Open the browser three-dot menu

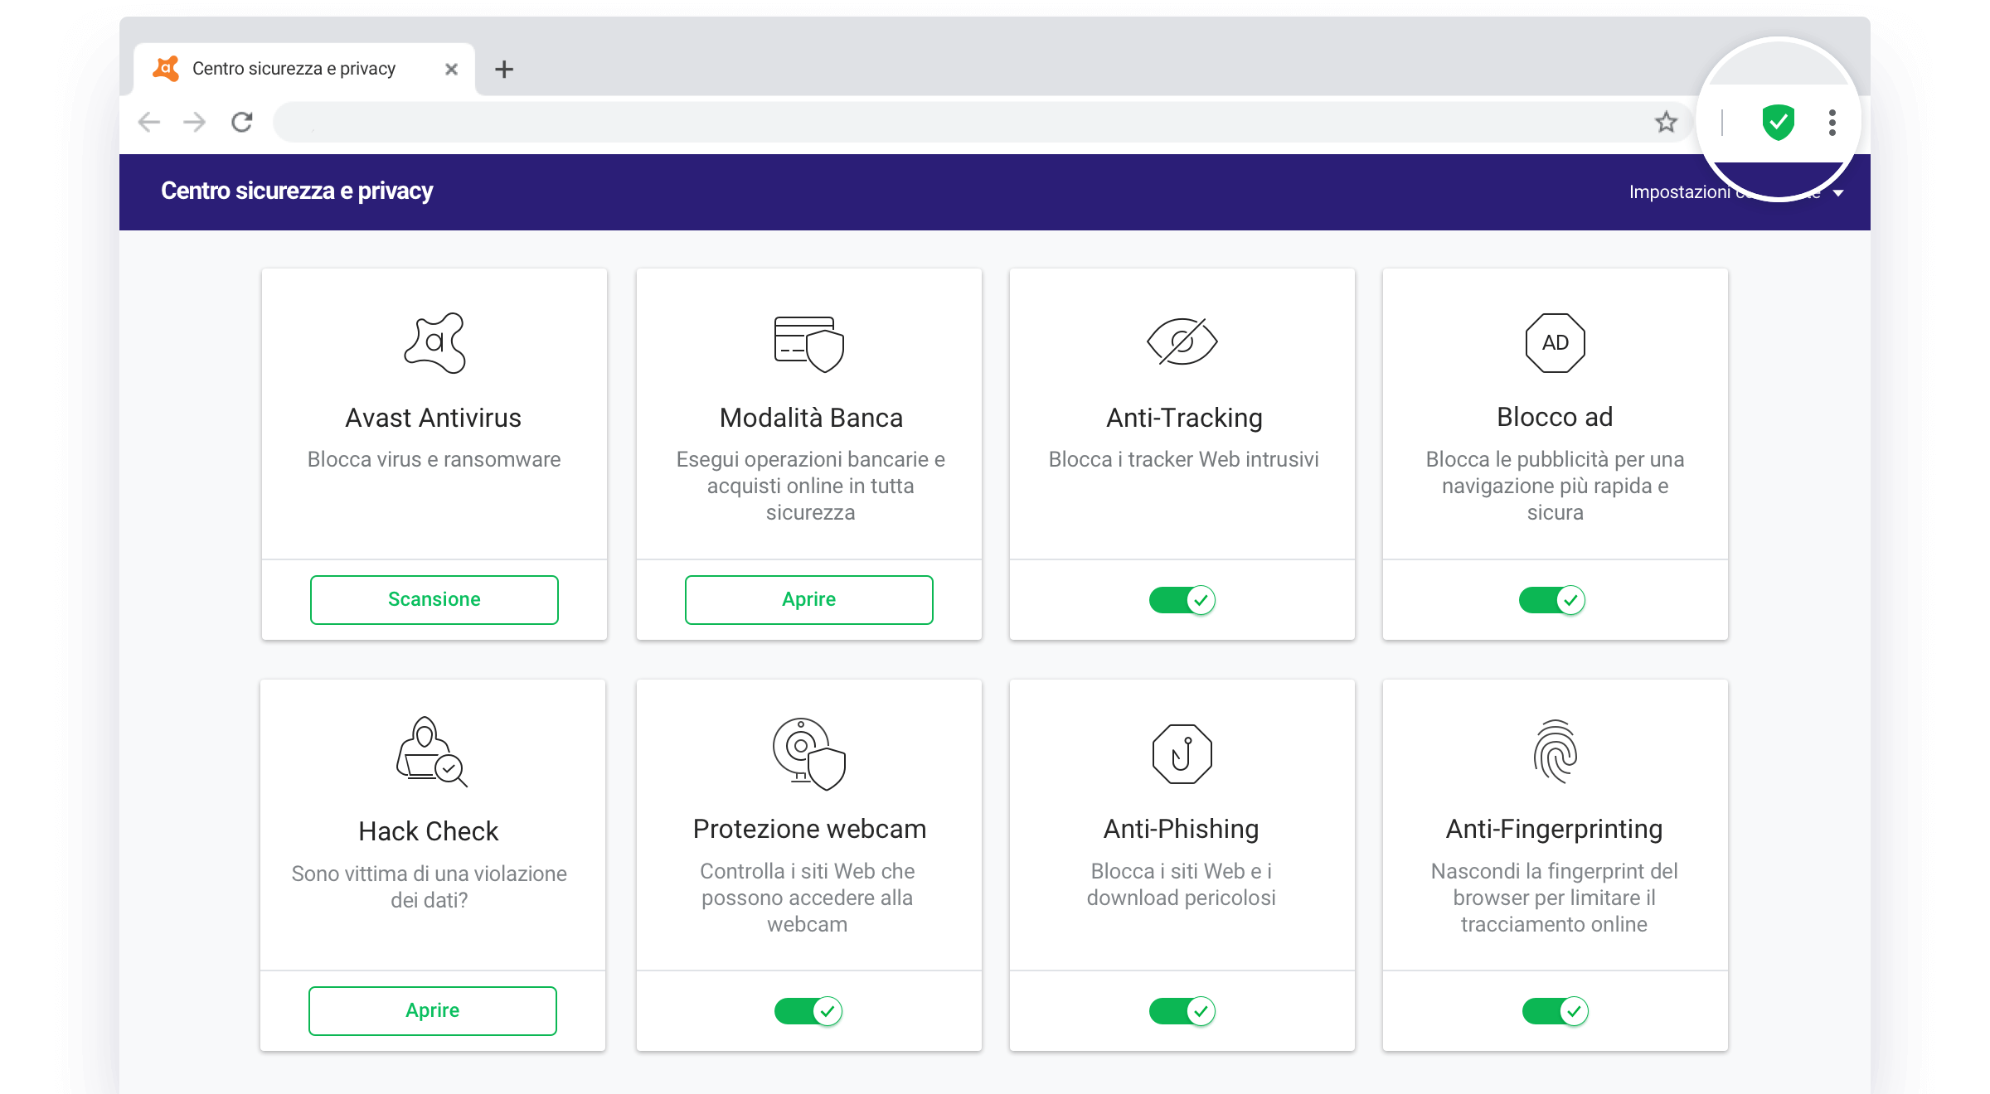coord(1831,122)
